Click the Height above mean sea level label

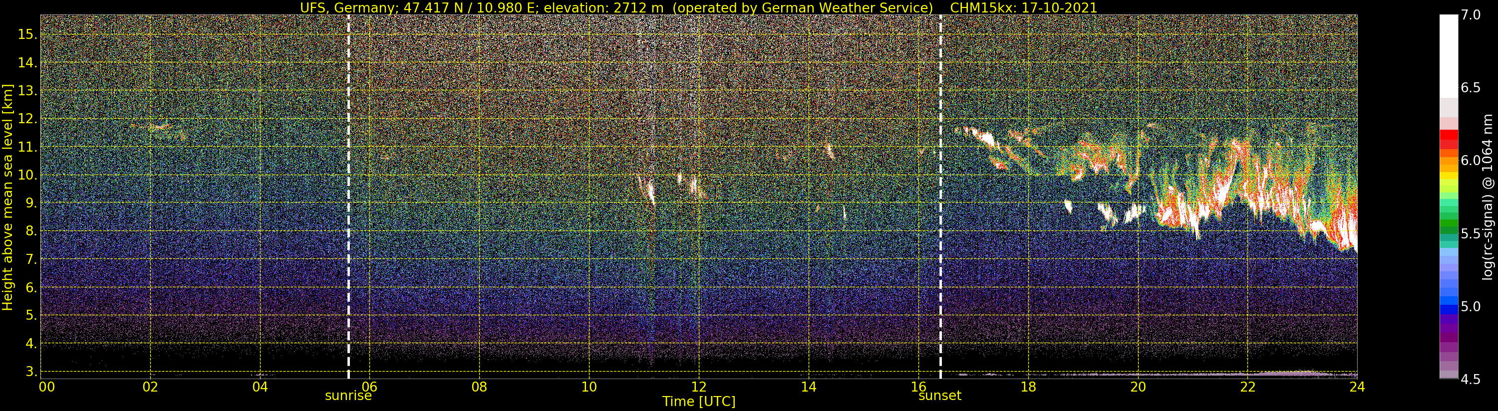7,198
